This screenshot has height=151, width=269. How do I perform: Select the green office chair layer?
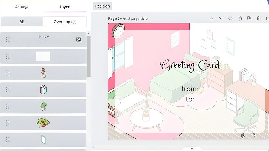[x=43, y=106]
